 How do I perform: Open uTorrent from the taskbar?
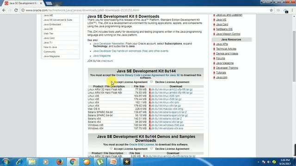click(x=100, y=162)
